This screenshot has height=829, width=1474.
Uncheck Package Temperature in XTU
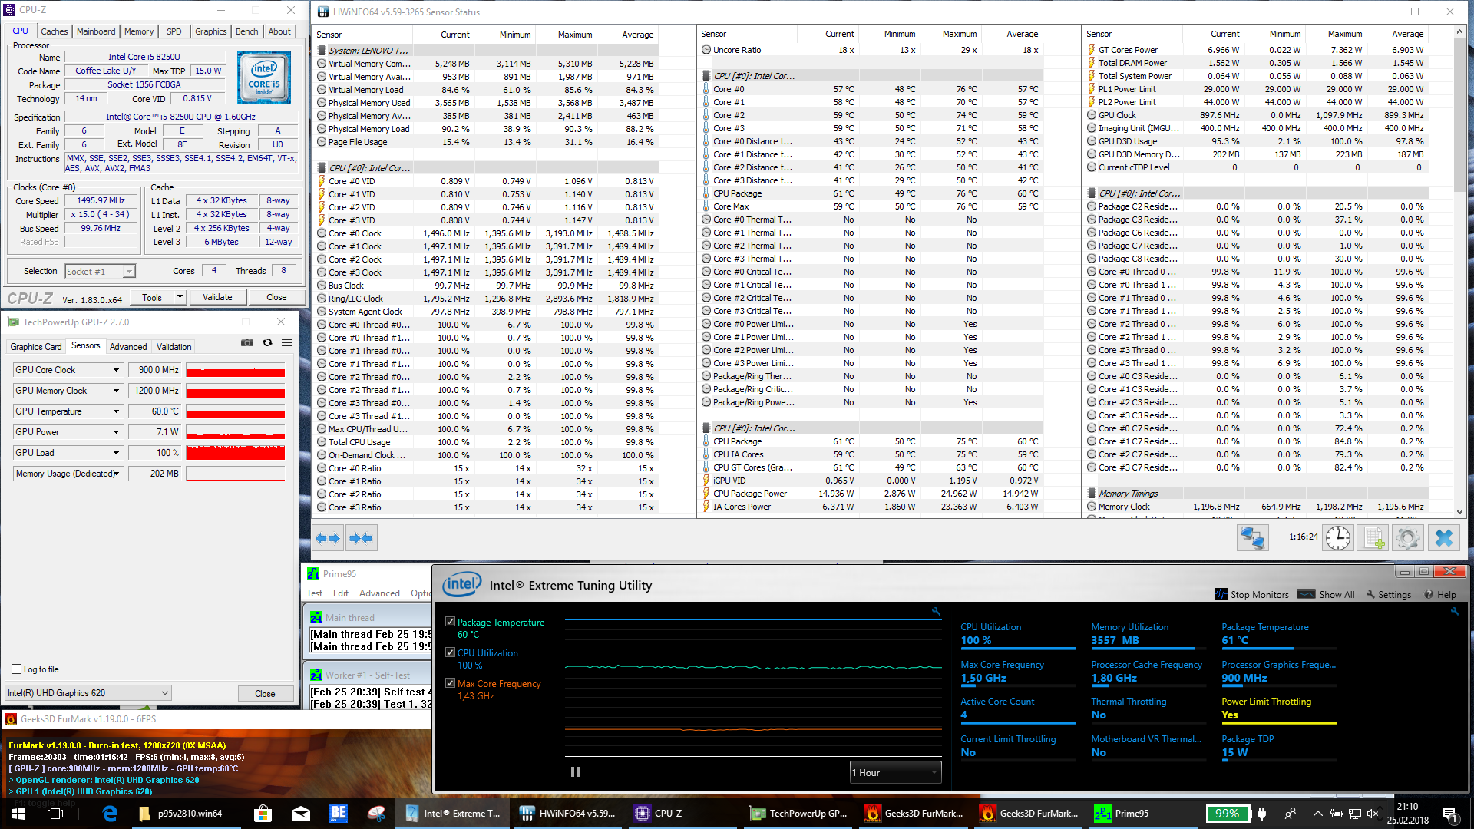point(451,623)
